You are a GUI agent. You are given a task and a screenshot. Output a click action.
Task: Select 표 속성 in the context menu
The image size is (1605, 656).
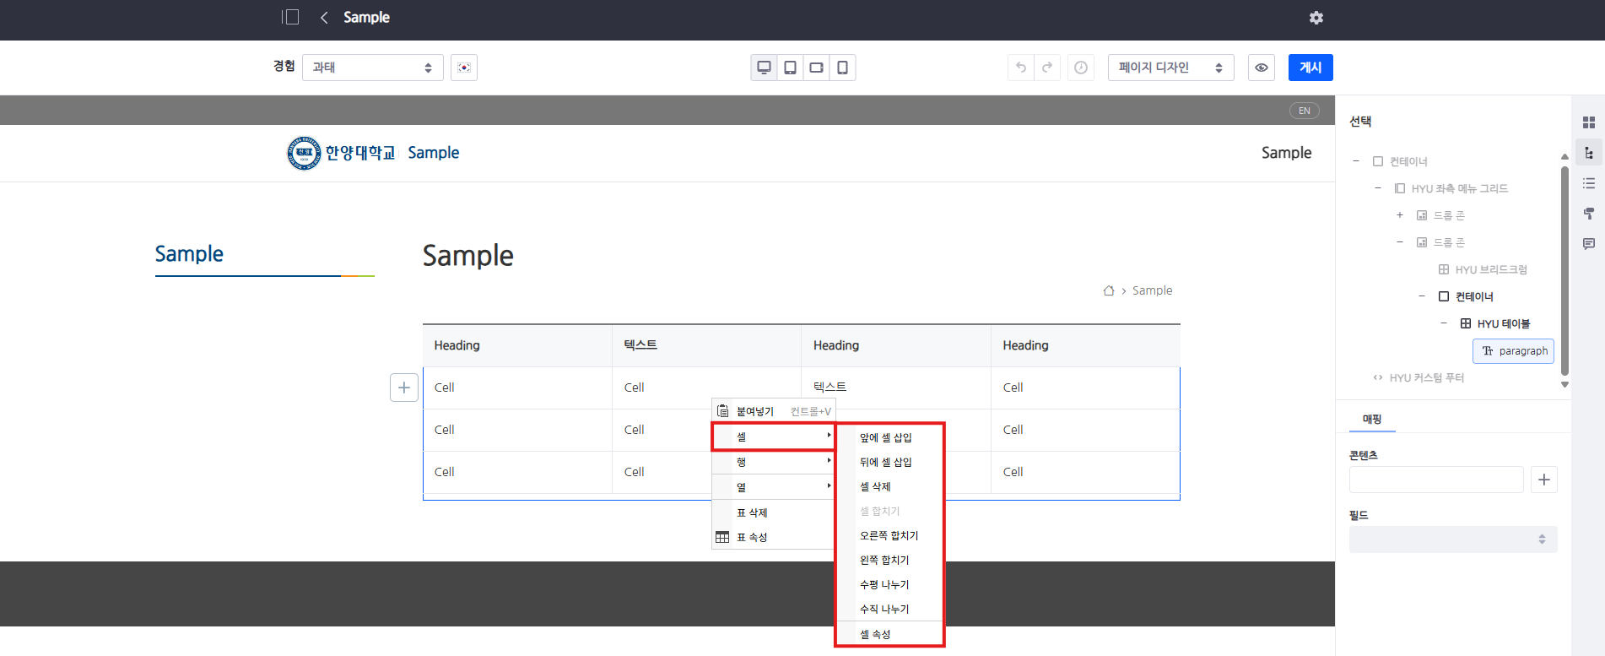pyautogui.click(x=752, y=538)
